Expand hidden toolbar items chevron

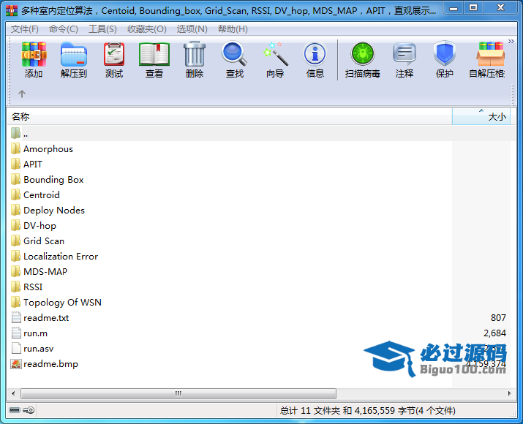511,42
